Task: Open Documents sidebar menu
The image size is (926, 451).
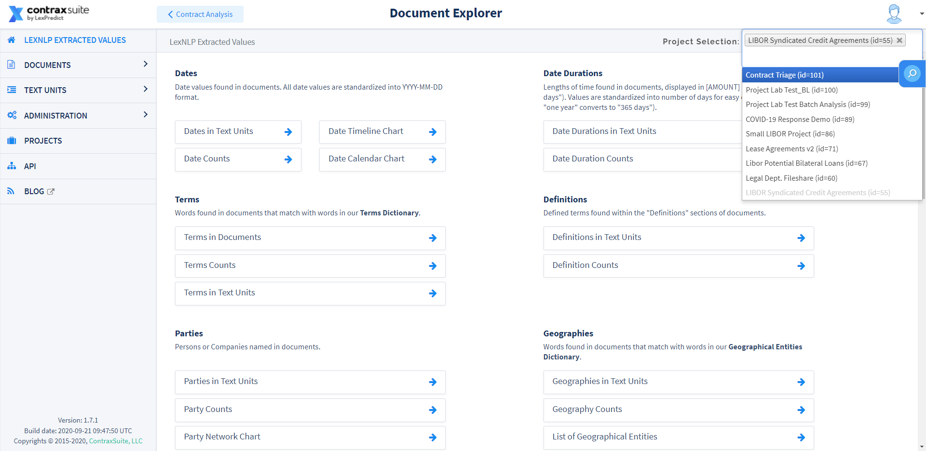Action: click(x=78, y=65)
